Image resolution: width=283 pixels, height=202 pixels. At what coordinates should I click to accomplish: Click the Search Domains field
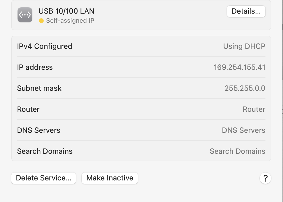(237, 151)
